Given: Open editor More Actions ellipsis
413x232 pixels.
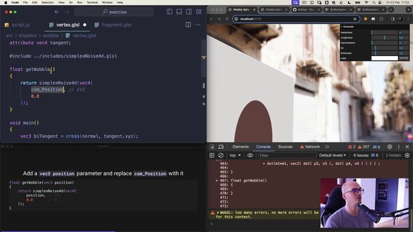Looking at the screenshot, I should click(197, 24).
